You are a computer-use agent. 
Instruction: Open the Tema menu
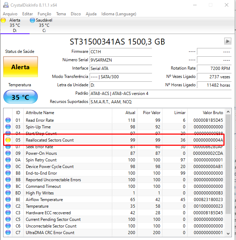pyautogui.click(x=61, y=14)
